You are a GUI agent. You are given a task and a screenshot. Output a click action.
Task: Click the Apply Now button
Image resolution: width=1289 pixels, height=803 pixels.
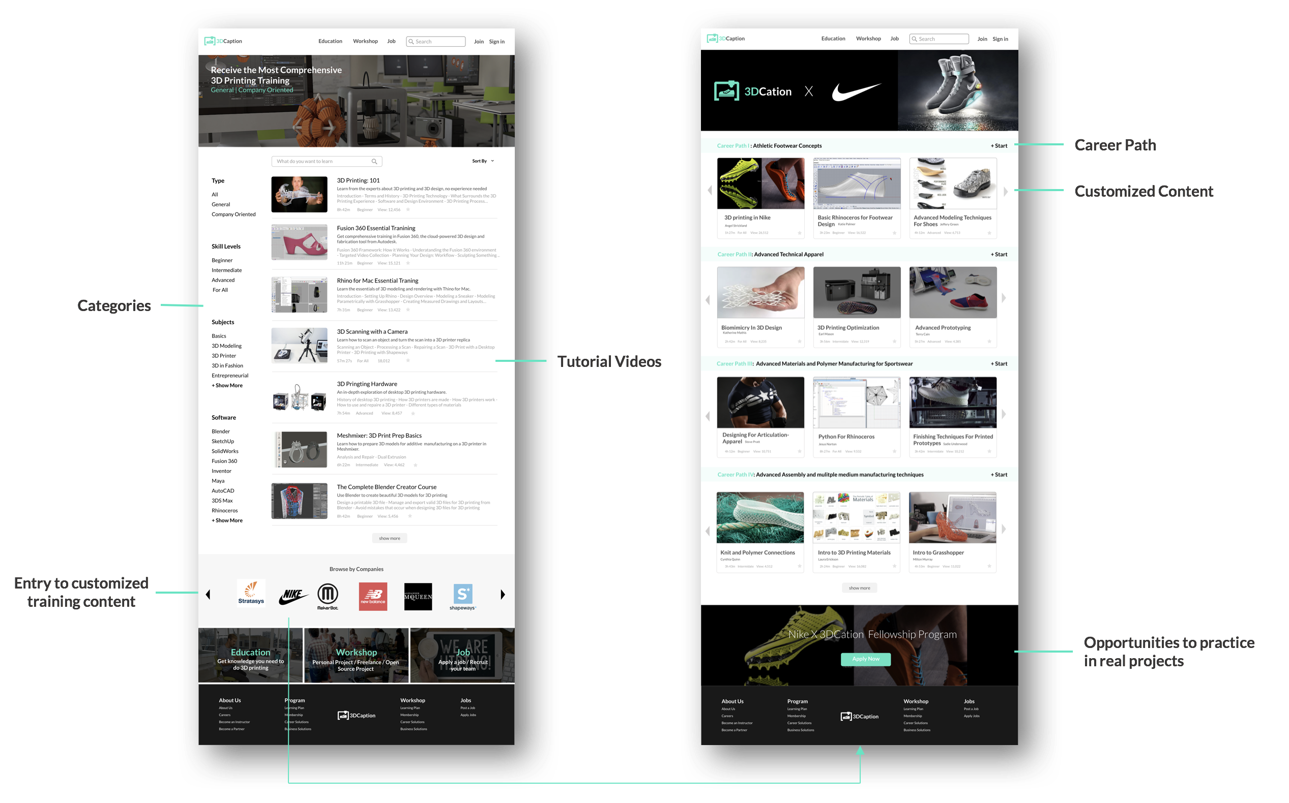(865, 659)
